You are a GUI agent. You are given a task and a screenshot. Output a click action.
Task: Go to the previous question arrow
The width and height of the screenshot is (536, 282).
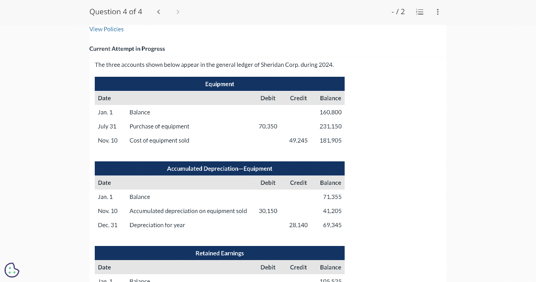point(159,12)
